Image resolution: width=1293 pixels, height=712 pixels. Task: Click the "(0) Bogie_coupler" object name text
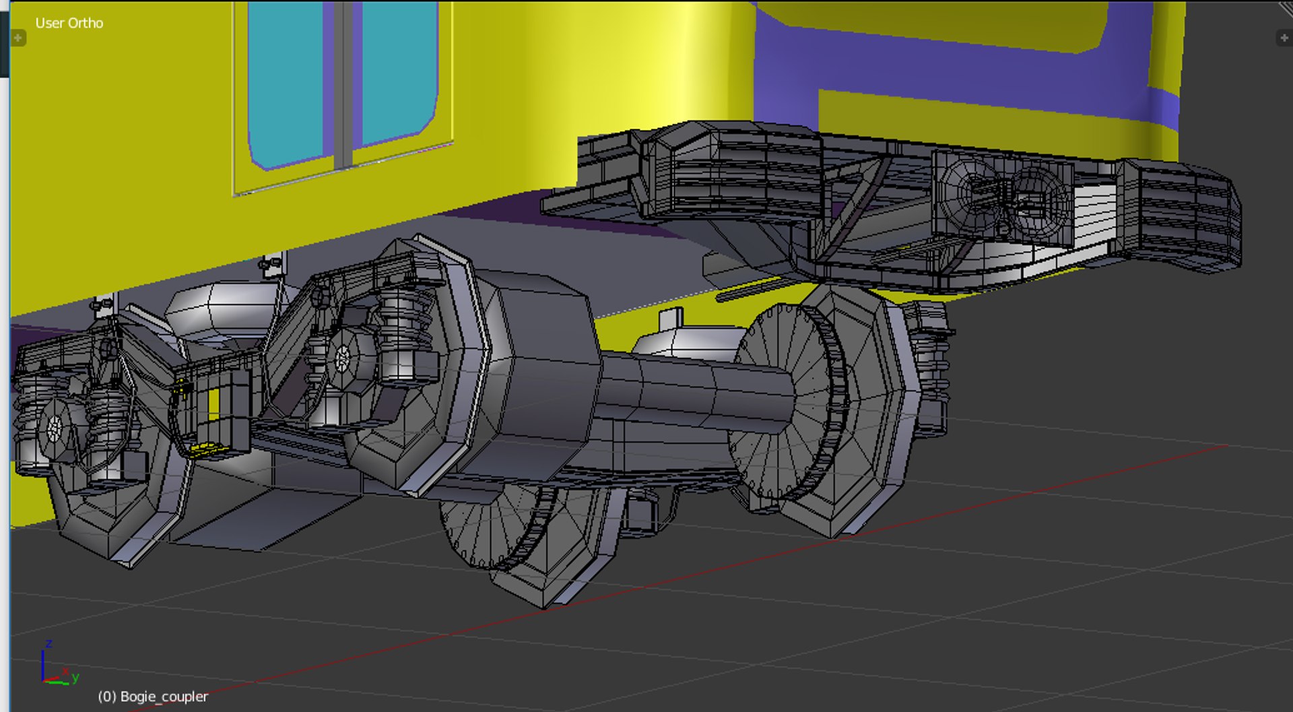(x=153, y=697)
